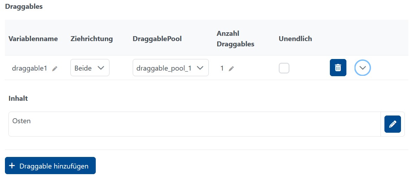Open the Inhalt editor via blue pencil button
The height and width of the screenshot is (178, 414).
tap(393, 124)
